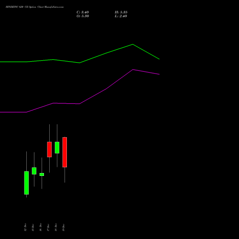
Task: Click the tall red candle for 19 Dec
Action: point(65,152)
